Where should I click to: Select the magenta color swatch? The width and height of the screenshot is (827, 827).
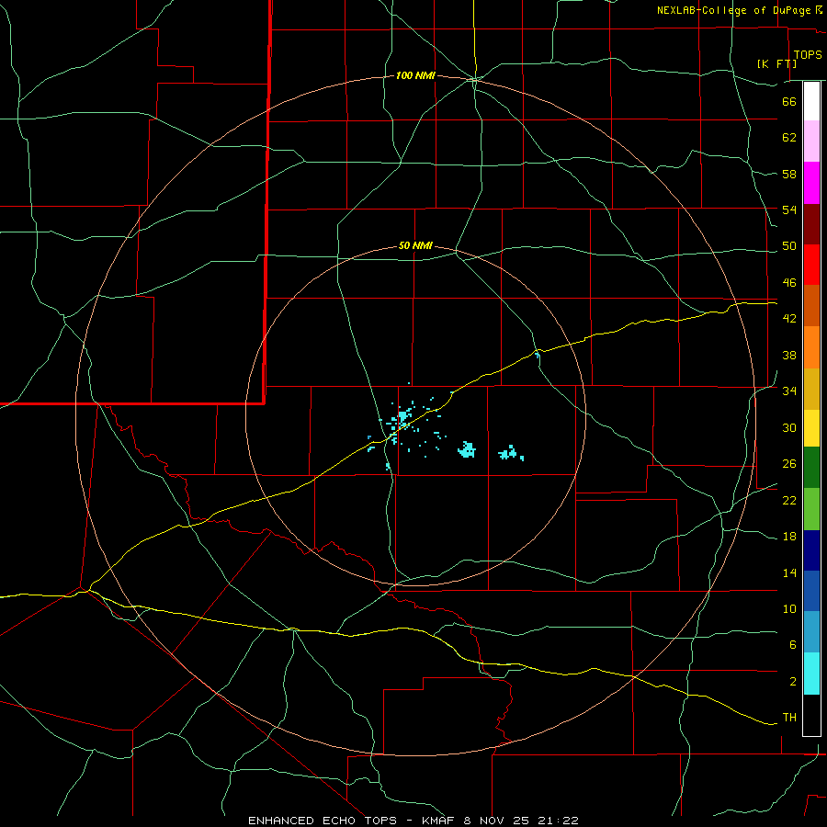(811, 183)
